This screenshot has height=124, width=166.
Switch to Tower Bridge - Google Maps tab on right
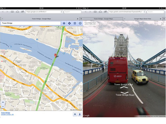[x=103, y=19]
